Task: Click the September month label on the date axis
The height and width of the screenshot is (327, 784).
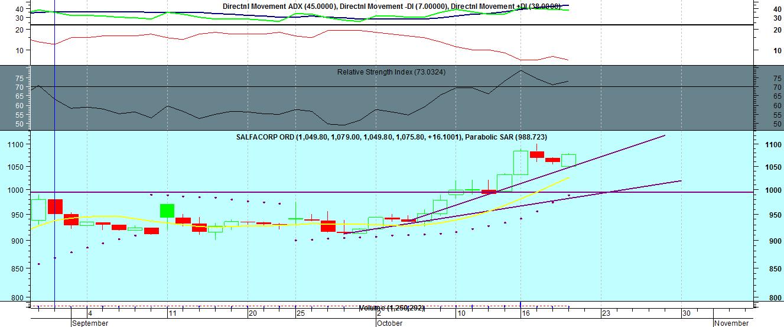Action: click(90, 323)
